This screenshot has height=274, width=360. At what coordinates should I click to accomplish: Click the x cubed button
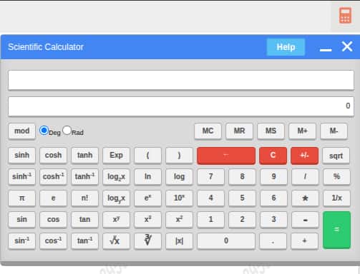(147, 220)
